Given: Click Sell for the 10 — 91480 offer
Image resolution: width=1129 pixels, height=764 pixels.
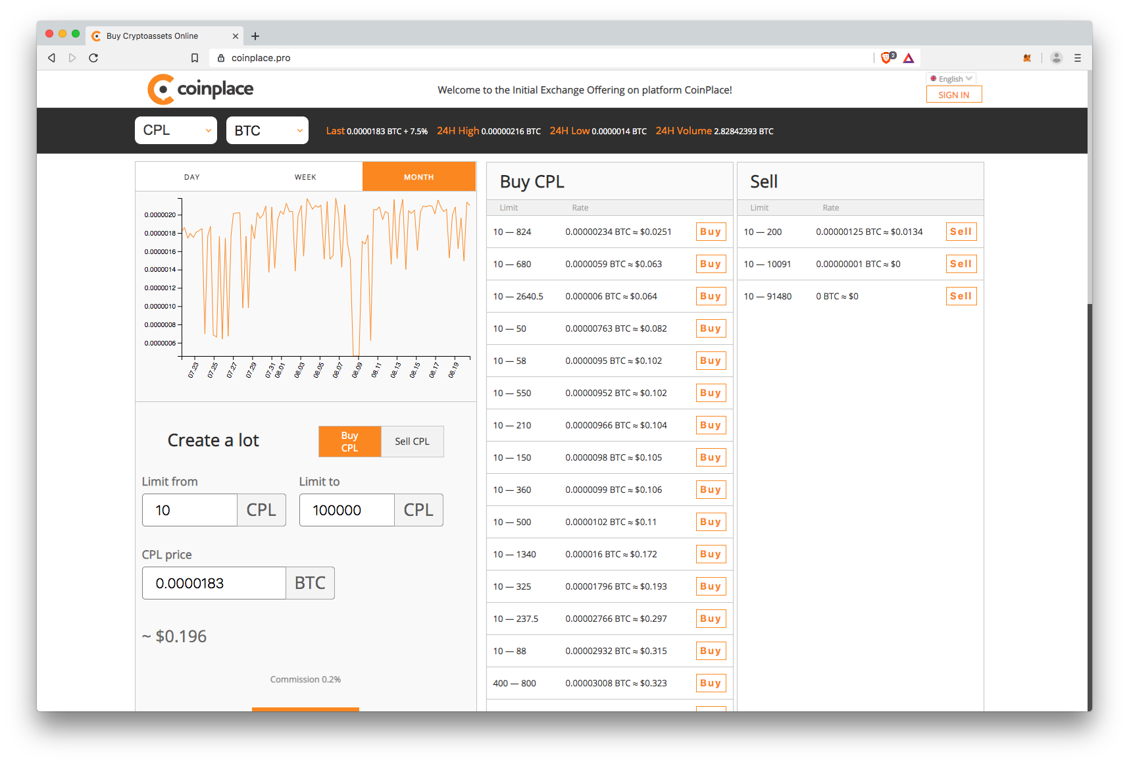Looking at the screenshot, I should [961, 296].
